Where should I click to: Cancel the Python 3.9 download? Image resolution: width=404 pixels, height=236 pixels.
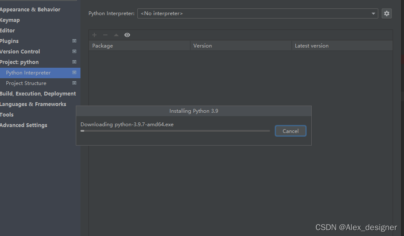[x=291, y=131]
